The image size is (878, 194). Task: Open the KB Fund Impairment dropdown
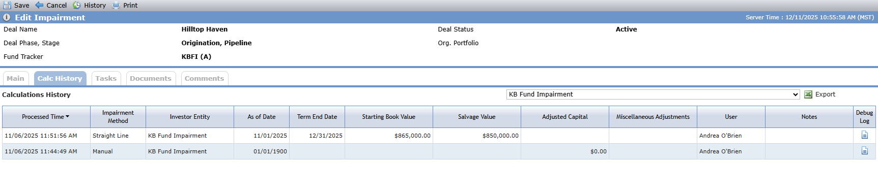[653, 94]
